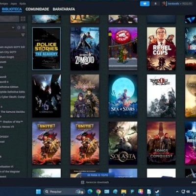Click the Pesquisar taskbar search box
The width and height of the screenshot is (196, 196).
[64, 192]
